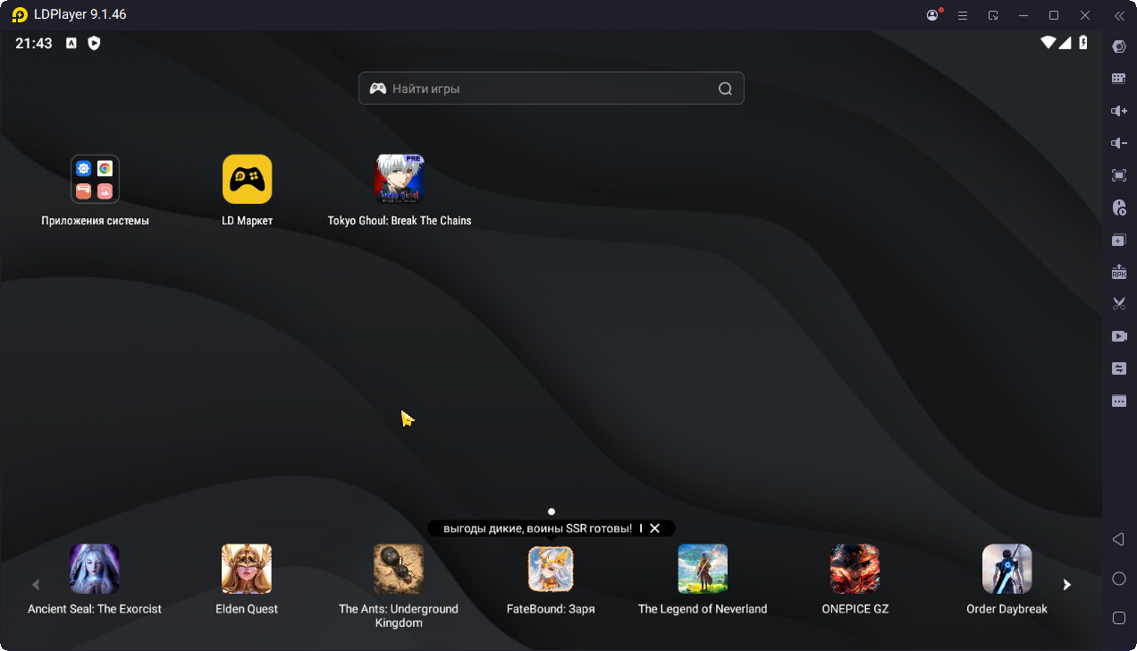Open Ancient Seal: The Exorcist game
Screen dimensions: 1137x651
click(x=95, y=569)
